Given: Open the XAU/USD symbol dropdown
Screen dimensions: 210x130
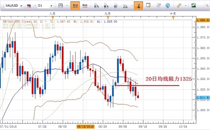Looking at the screenshot, I should [21, 6].
